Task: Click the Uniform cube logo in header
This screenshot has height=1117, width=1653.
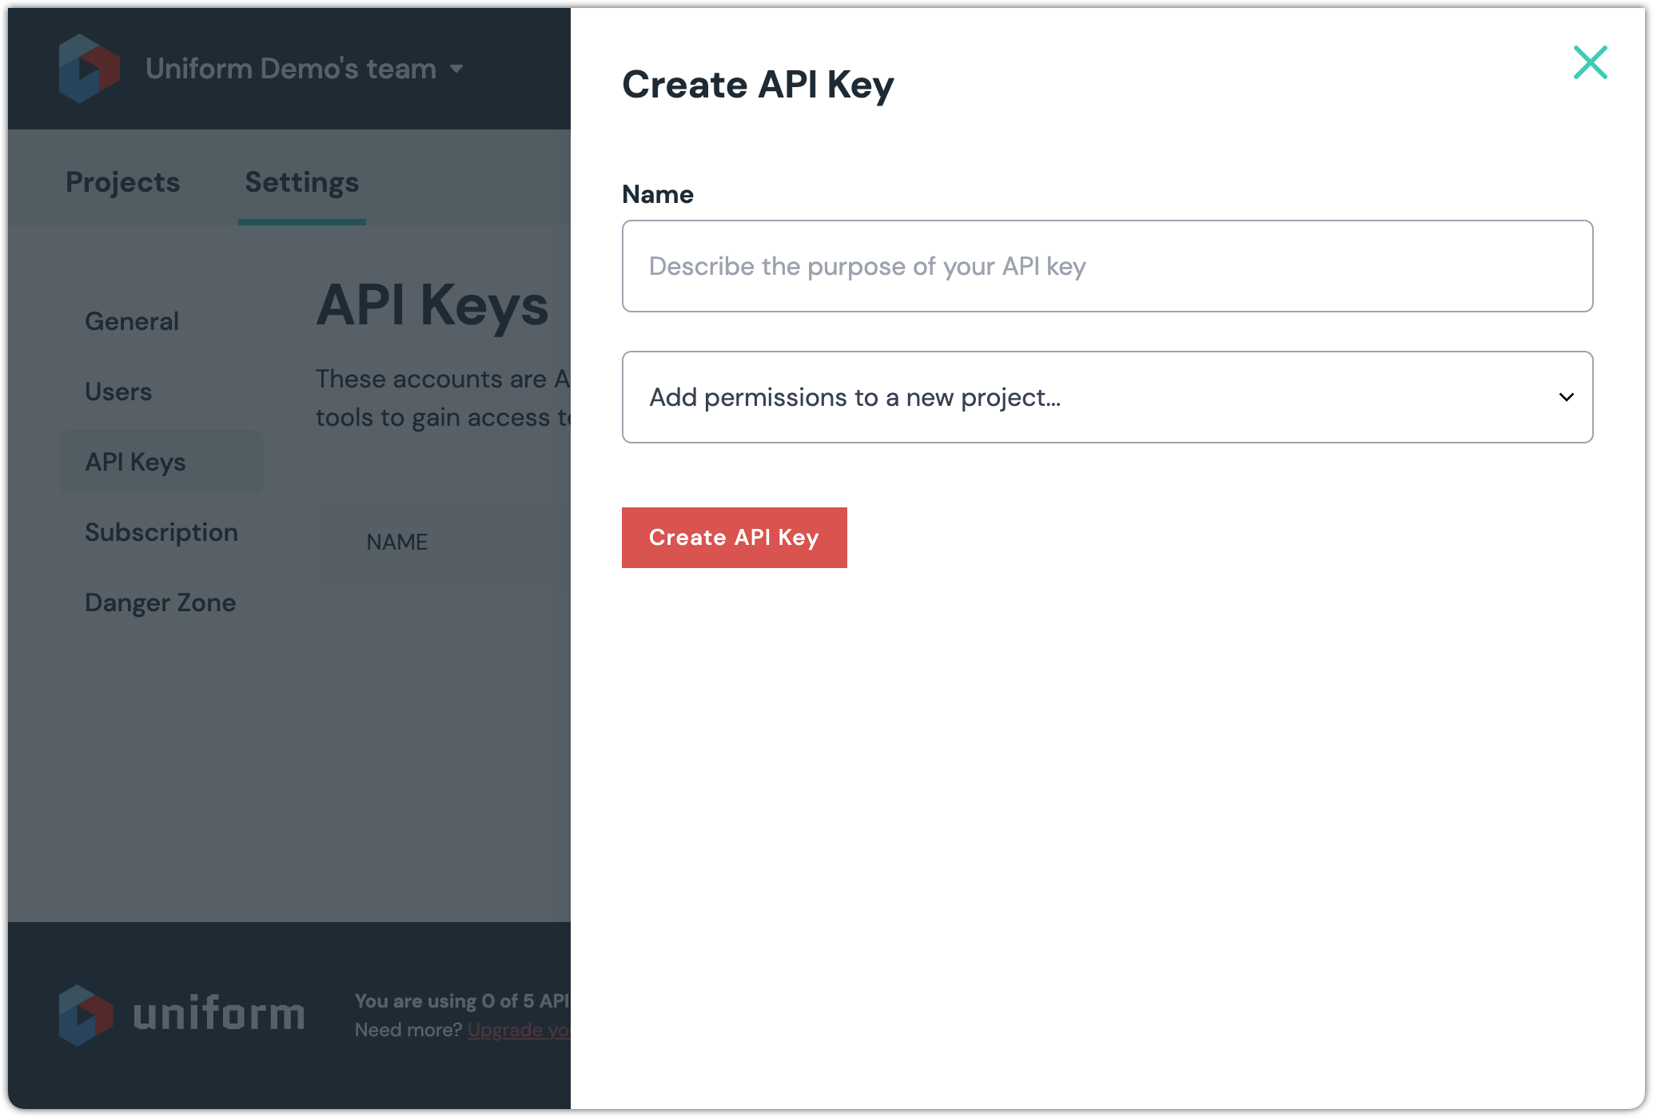Action: (89, 69)
